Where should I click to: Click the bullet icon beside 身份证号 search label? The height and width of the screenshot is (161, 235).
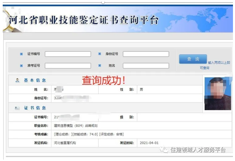pyautogui.click(x=100, y=54)
